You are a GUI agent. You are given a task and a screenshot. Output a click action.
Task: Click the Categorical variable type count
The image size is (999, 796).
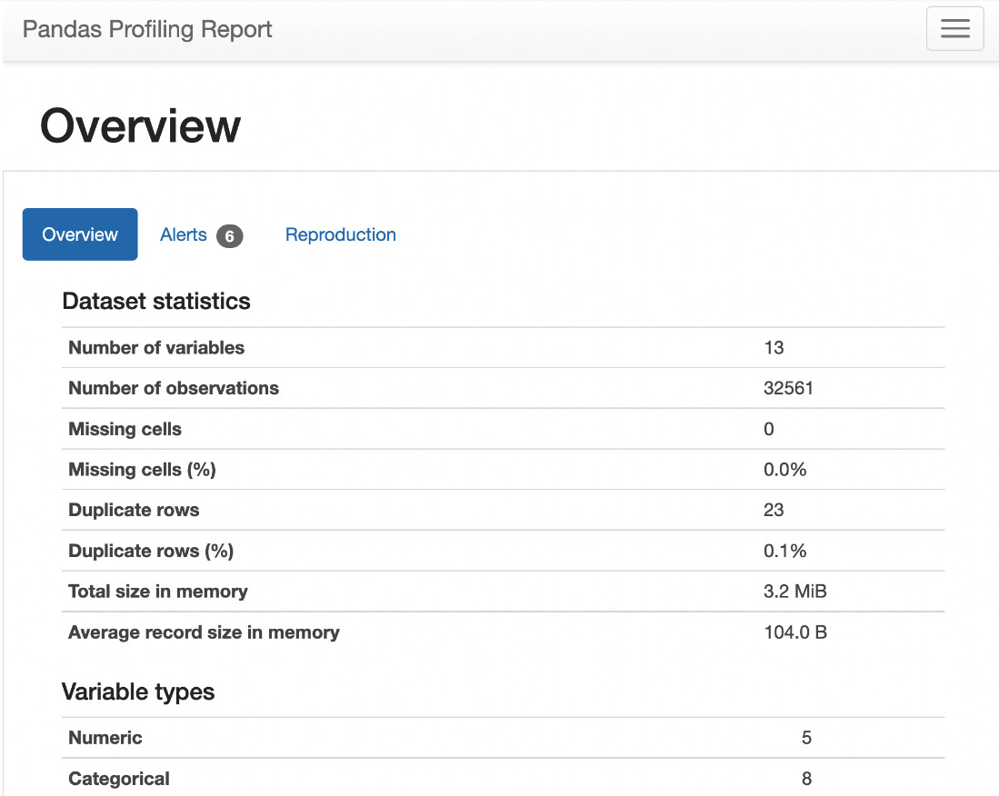[x=806, y=779]
